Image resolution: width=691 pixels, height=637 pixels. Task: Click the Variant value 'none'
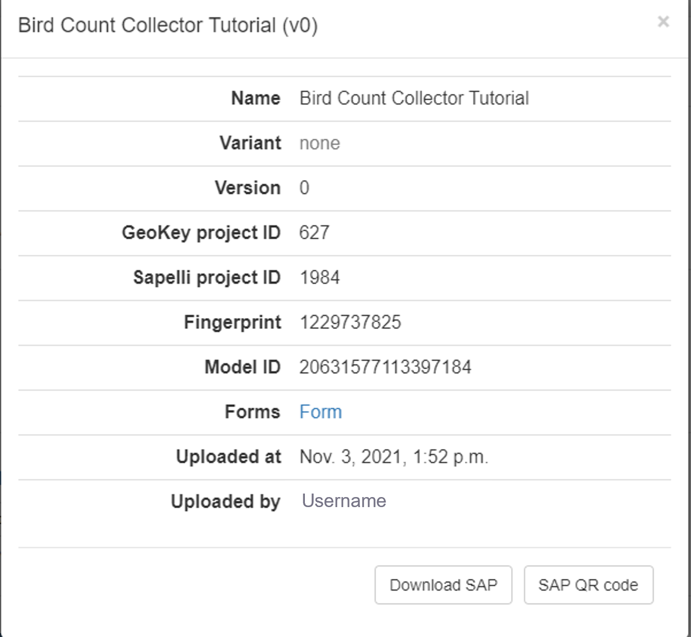click(x=319, y=143)
